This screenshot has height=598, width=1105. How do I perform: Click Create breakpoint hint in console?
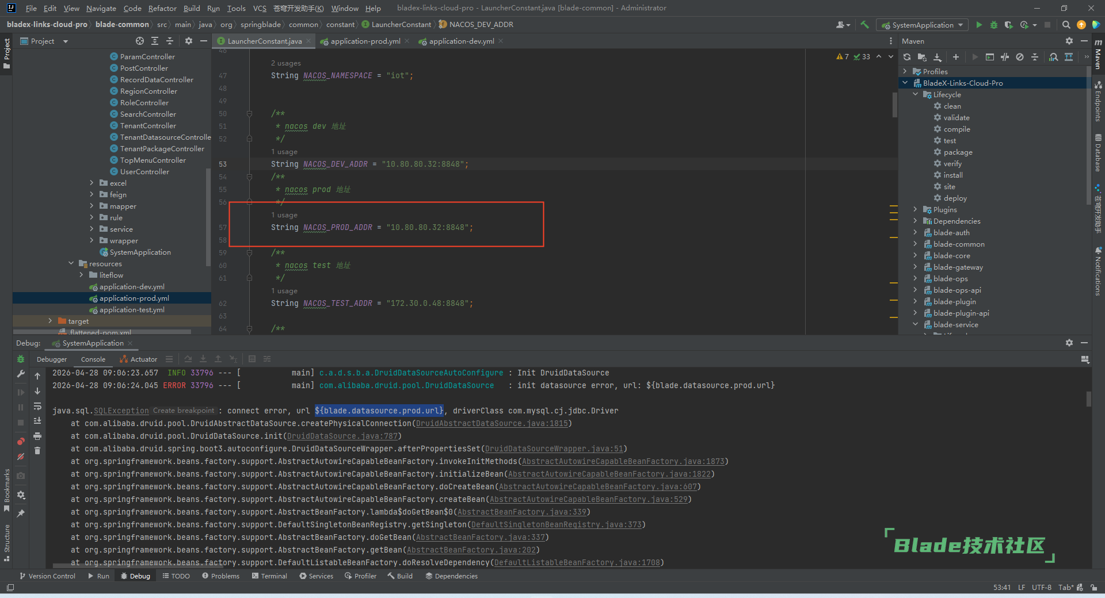coord(184,411)
